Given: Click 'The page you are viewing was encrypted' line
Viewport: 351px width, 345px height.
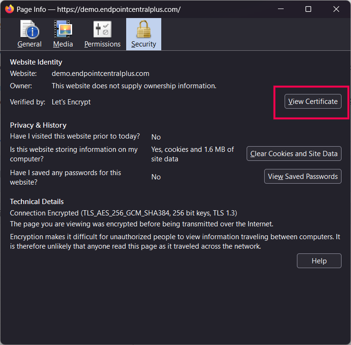Looking at the screenshot, I should pyautogui.click(x=141, y=224).
